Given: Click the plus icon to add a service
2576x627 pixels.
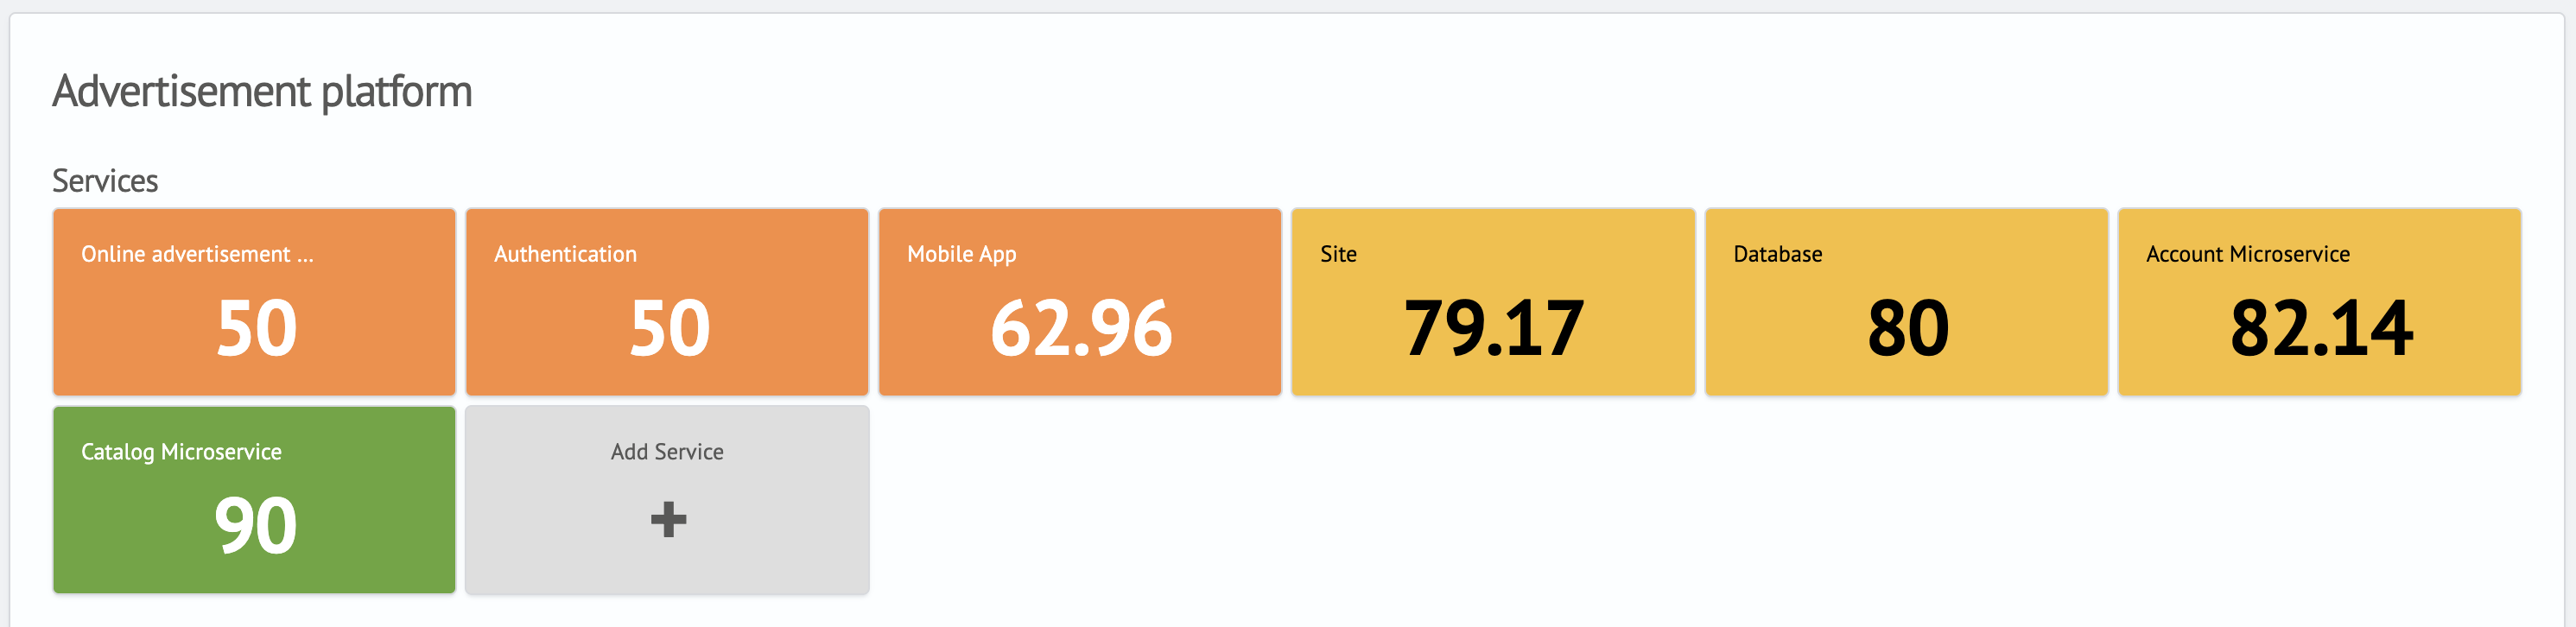Looking at the screenshot, I should point(668,519).
